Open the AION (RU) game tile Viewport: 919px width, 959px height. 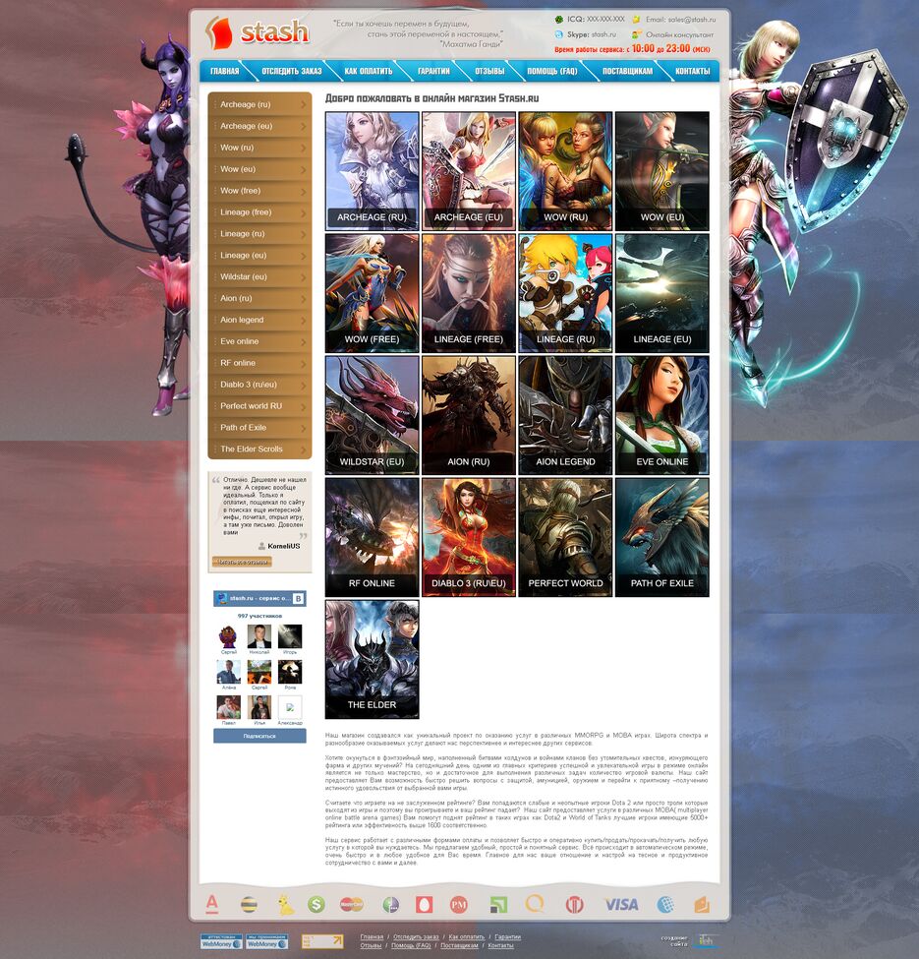point(469,416)
